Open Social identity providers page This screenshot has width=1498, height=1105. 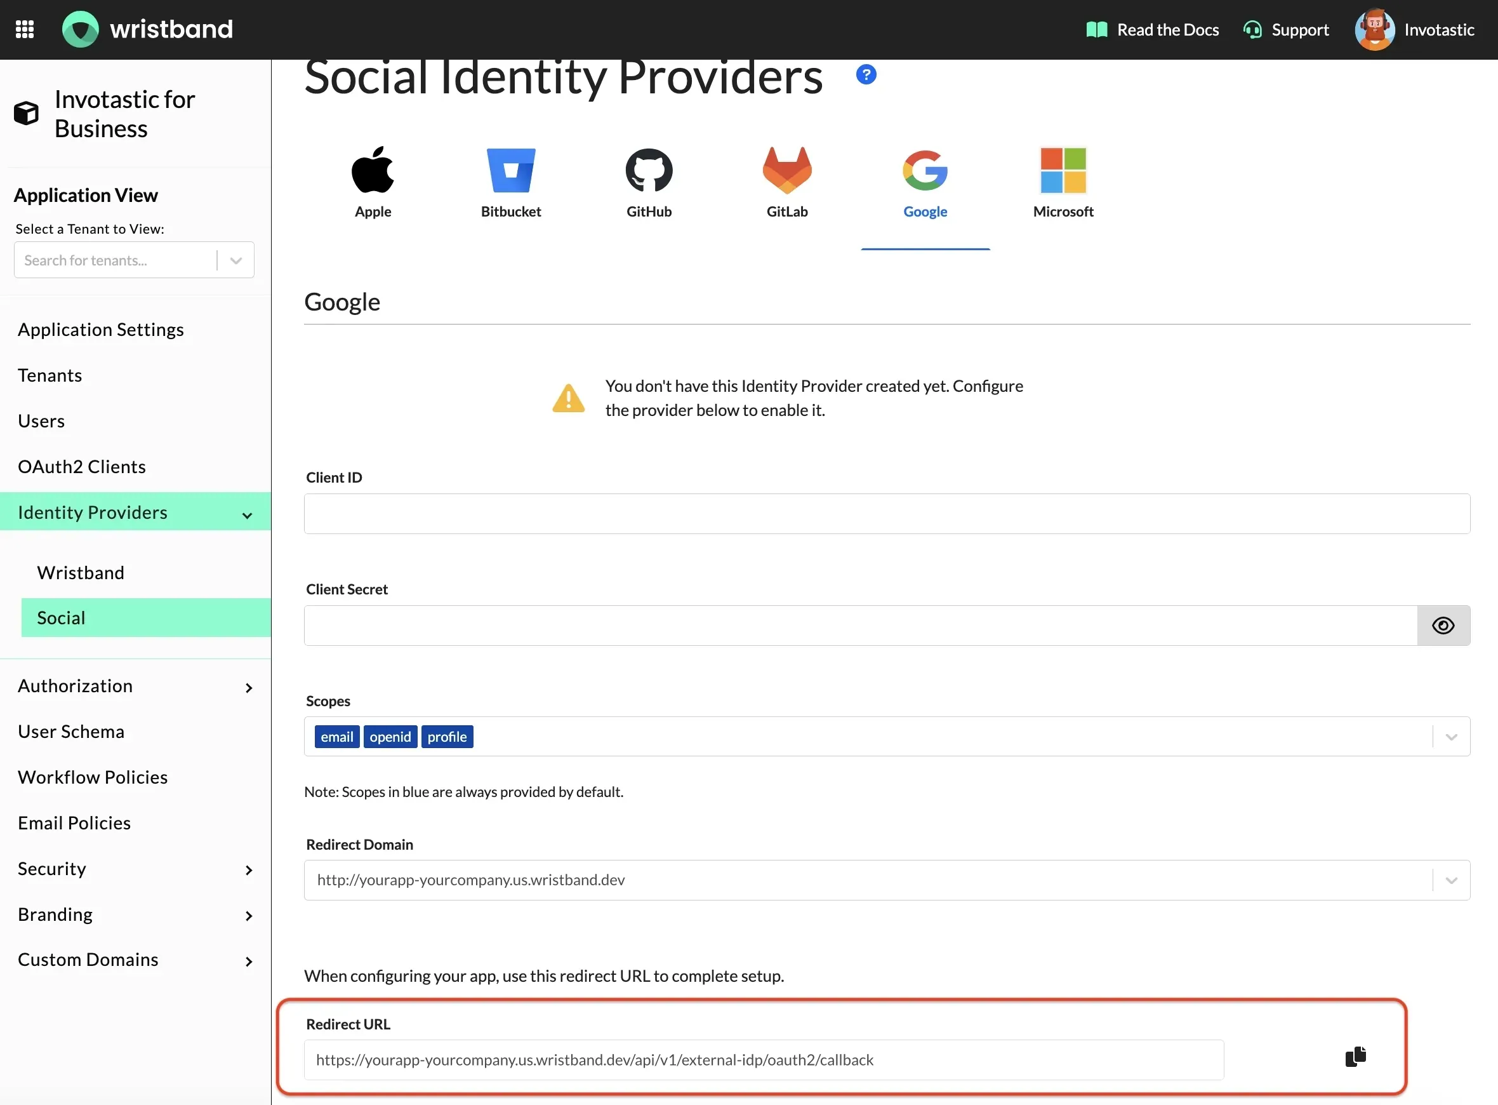coord(146,617)
